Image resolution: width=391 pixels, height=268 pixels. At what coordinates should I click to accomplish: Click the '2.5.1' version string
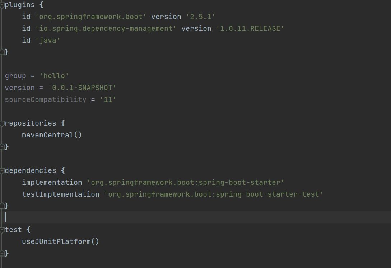(x=201, y=17)
